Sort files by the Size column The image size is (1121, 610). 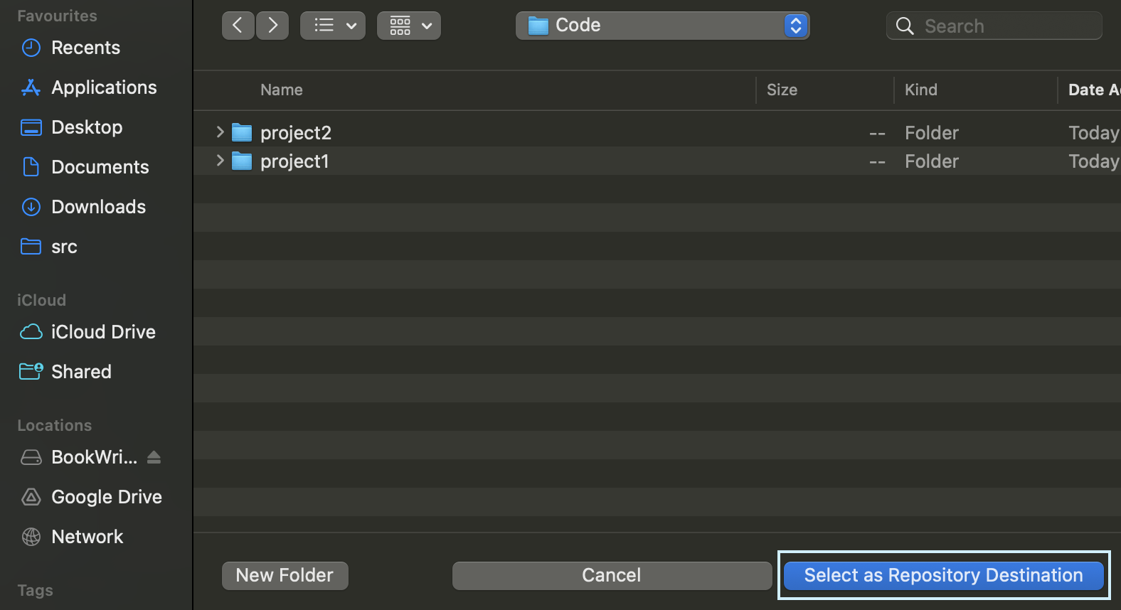(x=782, y=90)
